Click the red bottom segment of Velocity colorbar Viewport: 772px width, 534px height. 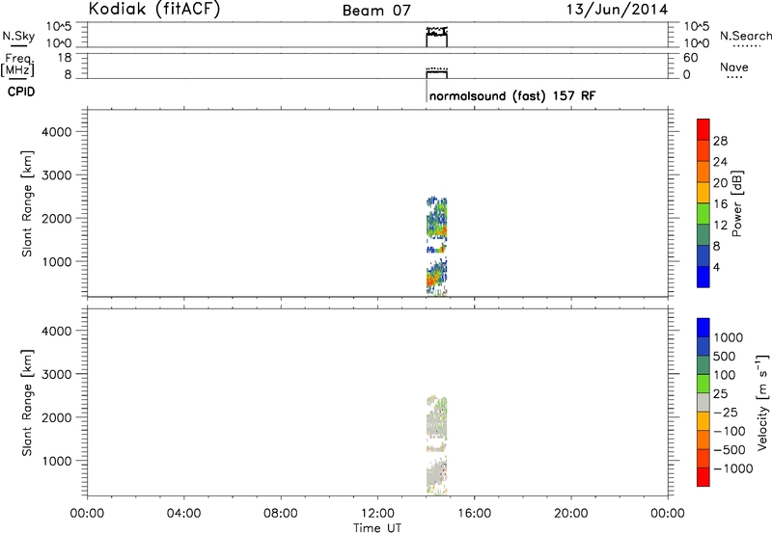[x=703, y=477]
